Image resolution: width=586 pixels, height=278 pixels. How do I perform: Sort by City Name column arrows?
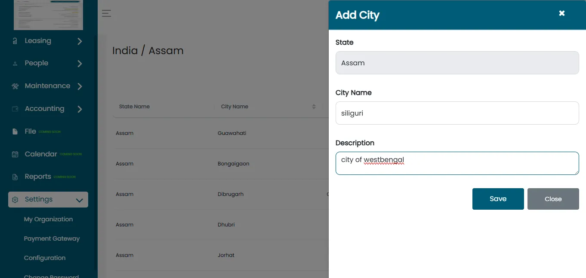click(314, 107)
